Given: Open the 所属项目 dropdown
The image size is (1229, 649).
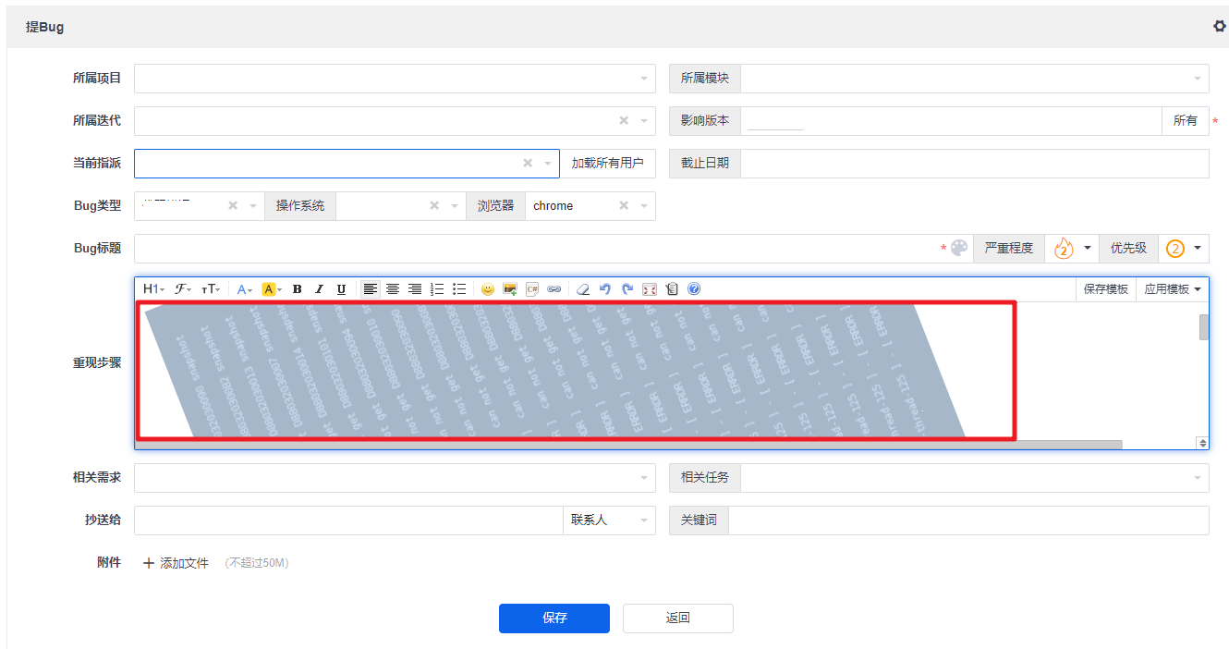Looking at the screenshot, I should point(395,79).
